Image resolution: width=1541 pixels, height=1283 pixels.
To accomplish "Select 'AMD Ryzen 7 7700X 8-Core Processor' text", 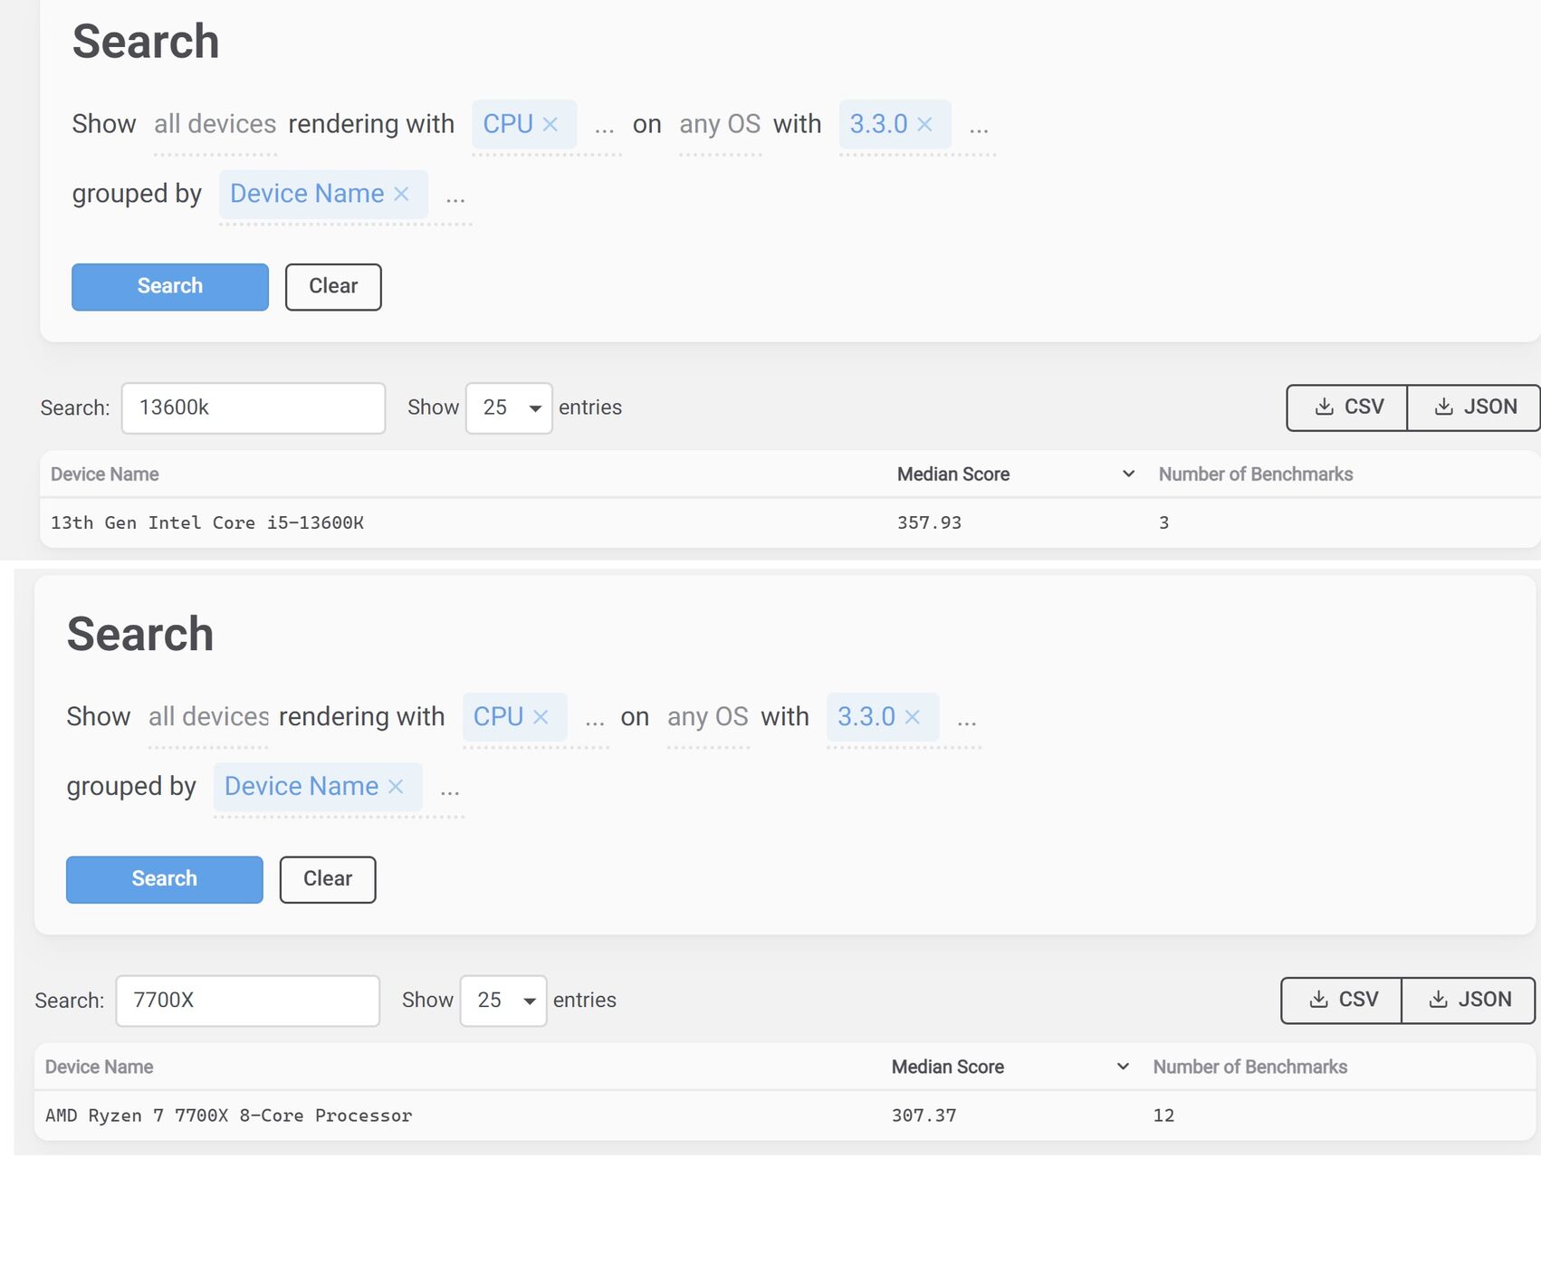I will [228, 1116].
